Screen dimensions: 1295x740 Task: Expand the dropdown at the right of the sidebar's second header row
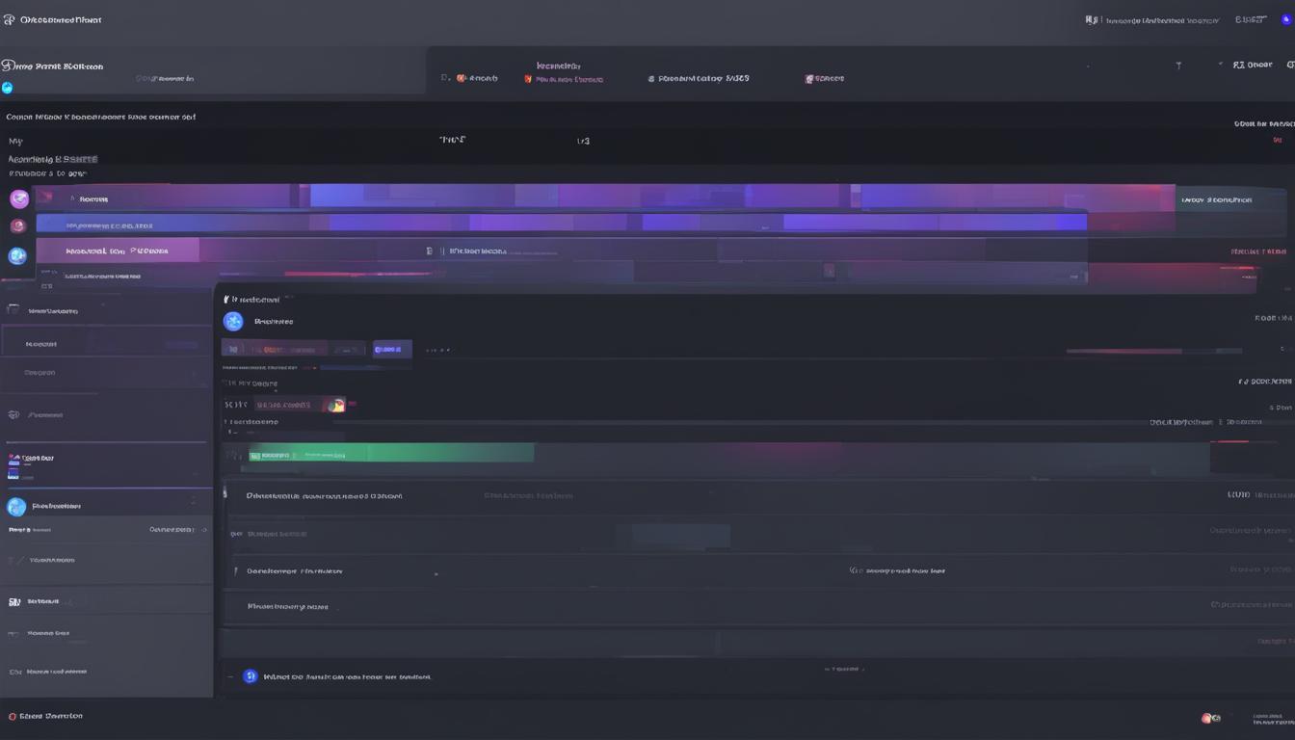click(194, 373)
